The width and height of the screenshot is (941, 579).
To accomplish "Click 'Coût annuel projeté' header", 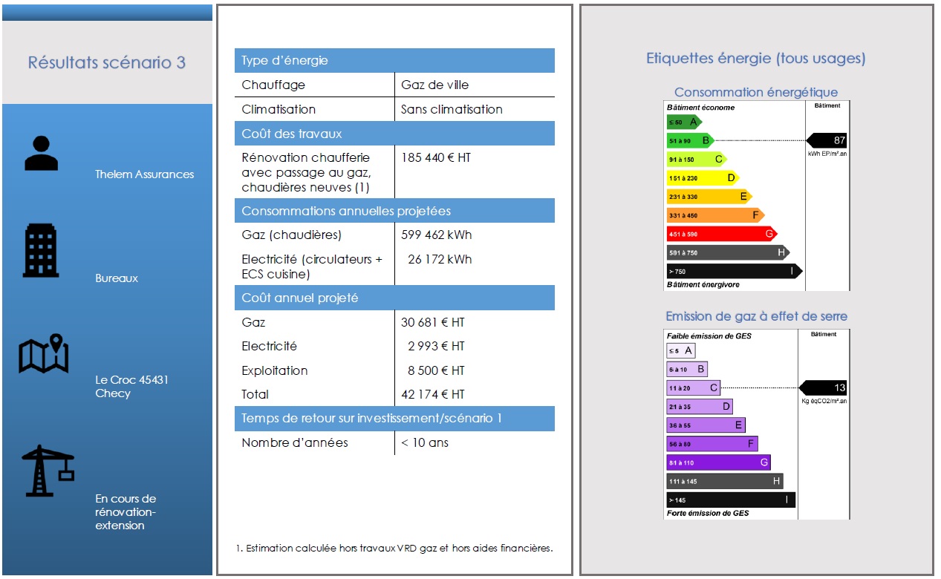I will click(x=394, y=298).
